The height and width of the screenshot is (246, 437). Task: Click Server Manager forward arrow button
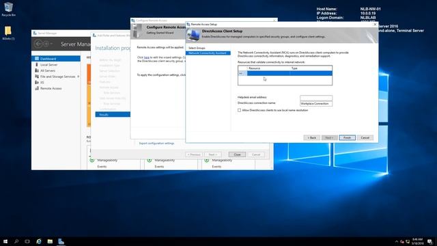(x=46, y=44)
